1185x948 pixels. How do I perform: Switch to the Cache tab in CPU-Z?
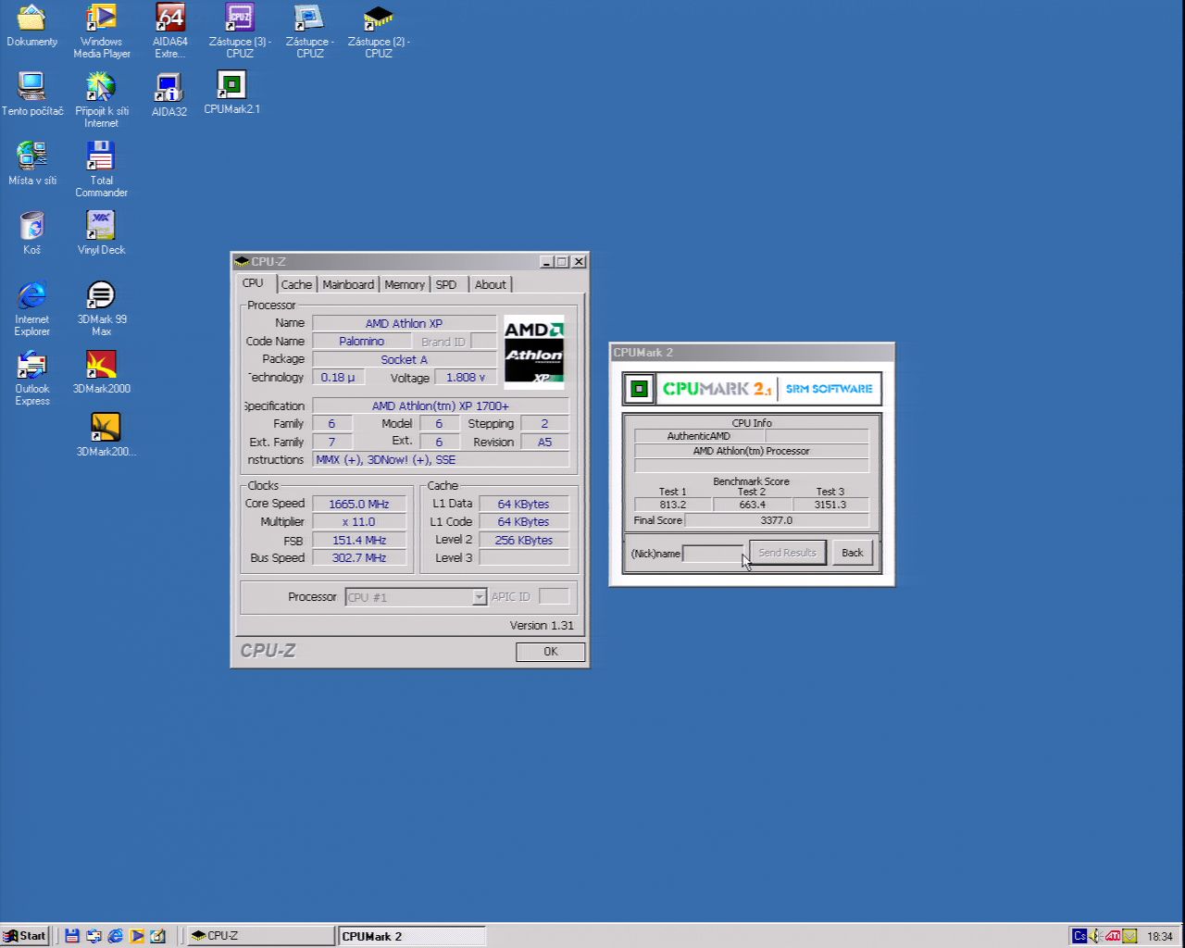[x=296, y=285]
